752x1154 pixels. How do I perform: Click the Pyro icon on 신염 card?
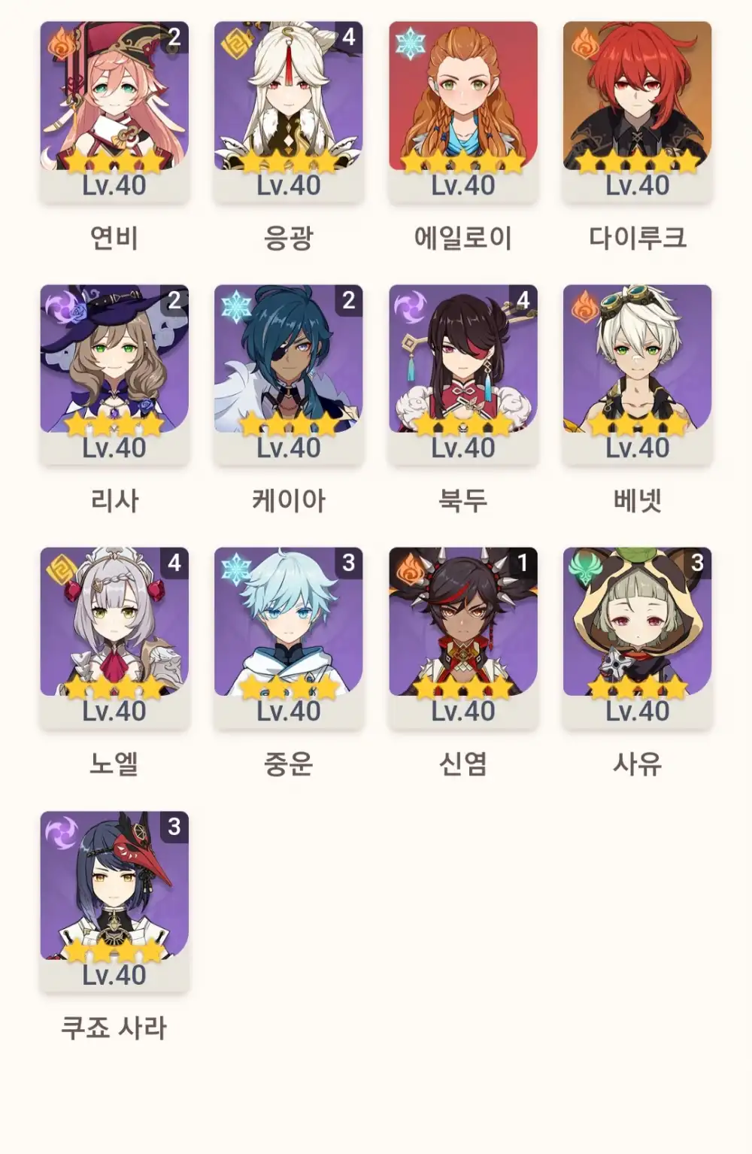pyautogui.click(x=411, y=569)
